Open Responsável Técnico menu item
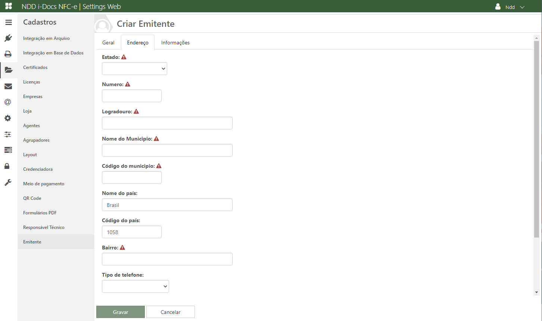Screen dimensions: 542x321 point(56,227)
